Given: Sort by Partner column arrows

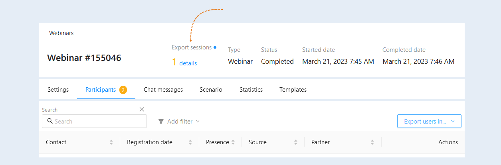Looking at the screenshot, I should (x=372, y=142).
